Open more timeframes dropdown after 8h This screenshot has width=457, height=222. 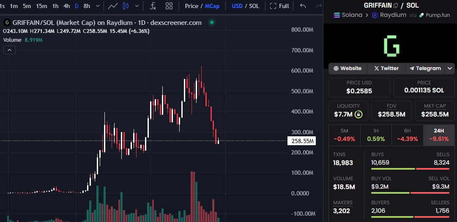pos(98,6)
